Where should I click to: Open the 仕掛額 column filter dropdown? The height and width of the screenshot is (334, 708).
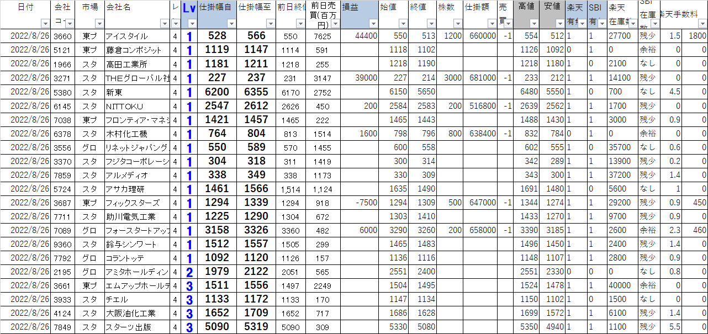pyautogui.click(x=491, y=24)
